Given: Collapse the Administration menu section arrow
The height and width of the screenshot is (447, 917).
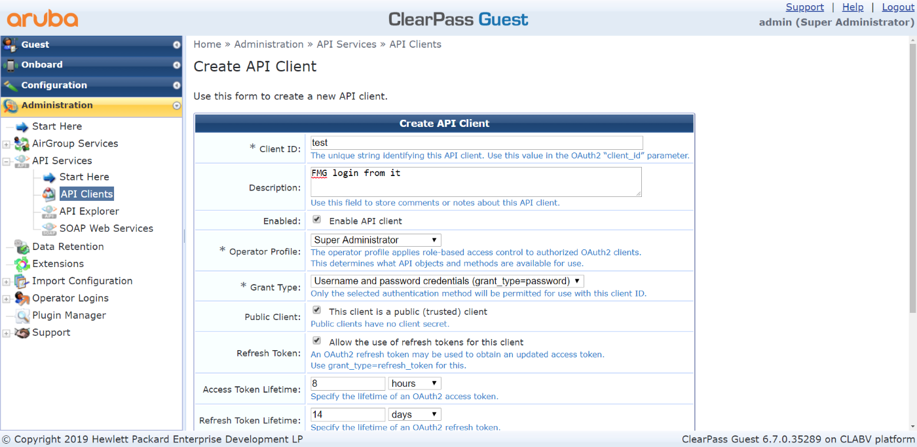Looking at the screenshot, I should click(176, 106).
